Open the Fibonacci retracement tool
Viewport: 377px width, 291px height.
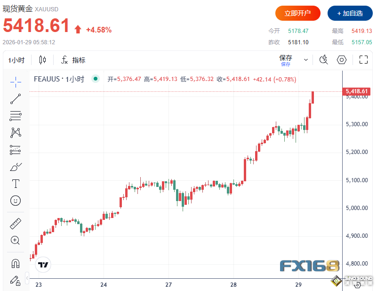pyautogui.click(x=16, y=115)
